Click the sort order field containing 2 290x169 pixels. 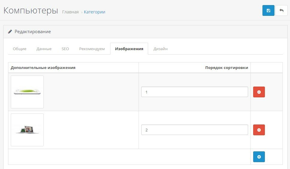[195, 130]
